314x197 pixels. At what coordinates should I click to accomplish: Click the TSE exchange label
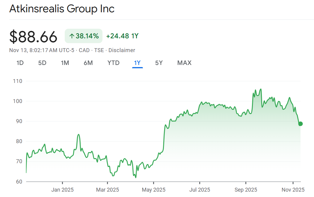pyautogui.click(x=99, y=50)
